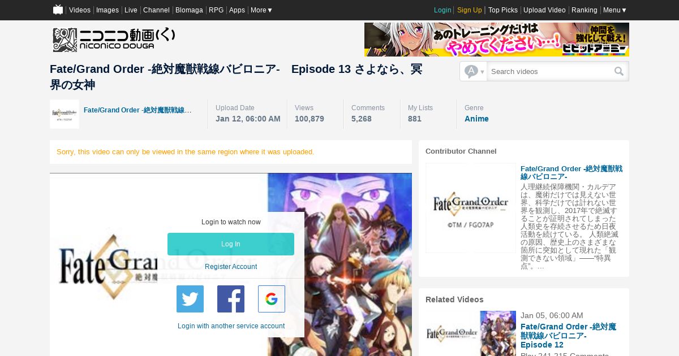Click the anime banner advertisement
Viewport: 679px width, 356px height.
click(497, 40)
